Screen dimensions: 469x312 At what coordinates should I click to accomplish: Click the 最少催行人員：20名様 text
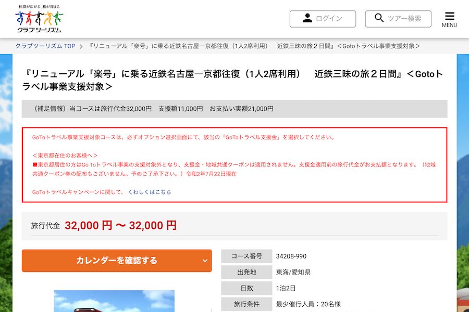tap(308, 304)
